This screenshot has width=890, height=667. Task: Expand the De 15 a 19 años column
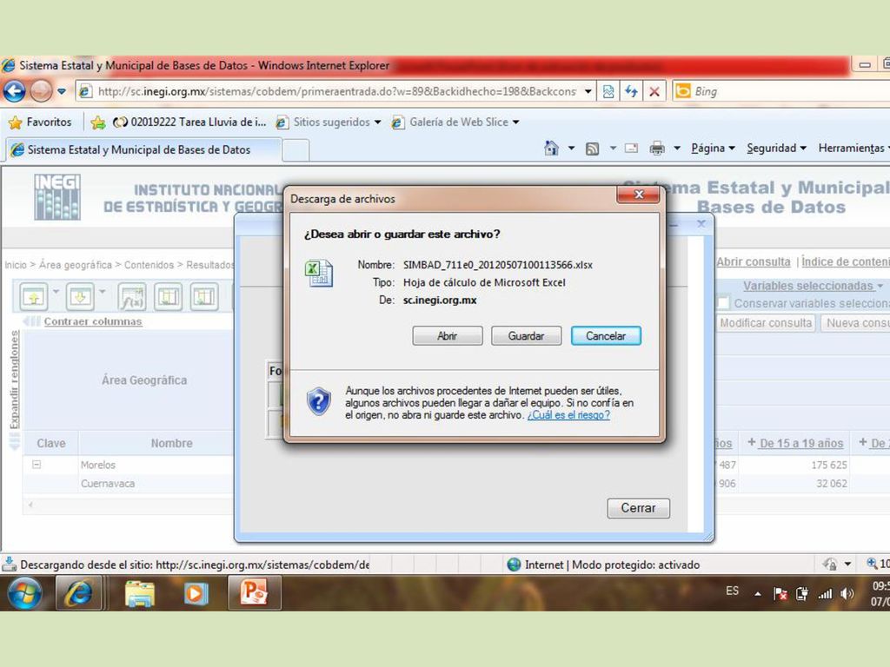click(752, 442)
